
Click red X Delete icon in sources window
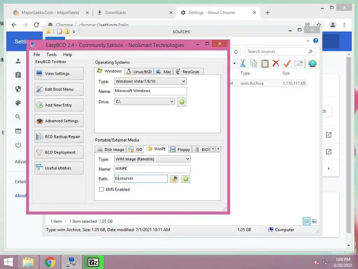[276, 63]
